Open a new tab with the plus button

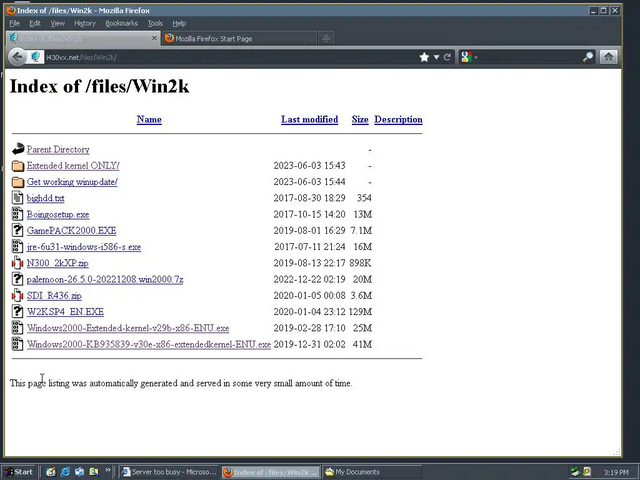click(326, 38)
